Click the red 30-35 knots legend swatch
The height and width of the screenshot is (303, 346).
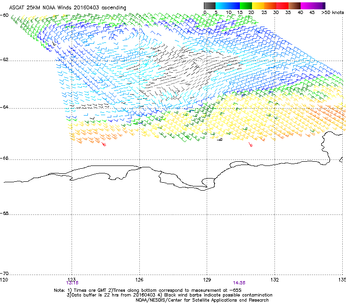[282, 6]
